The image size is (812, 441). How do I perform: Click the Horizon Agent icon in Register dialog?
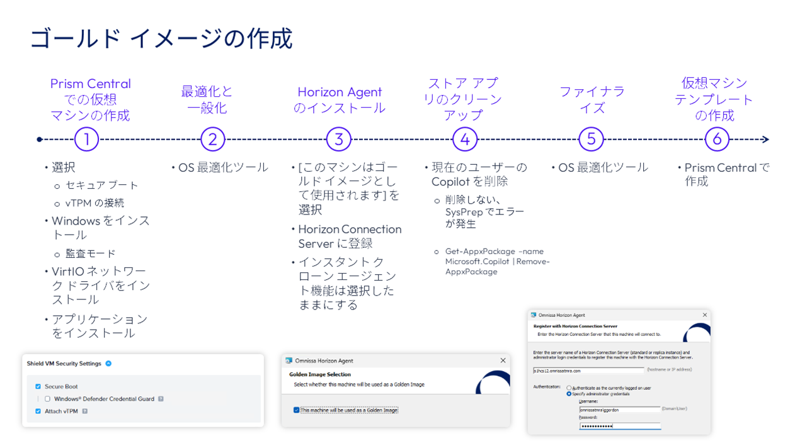coord(534,315)
